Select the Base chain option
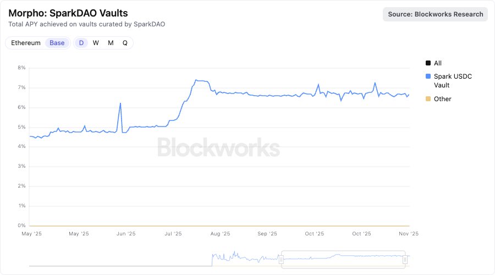Screen dimensions: 495x275 (57, 43)
